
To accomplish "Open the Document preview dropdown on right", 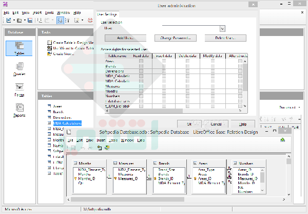I will pos(299,108).
